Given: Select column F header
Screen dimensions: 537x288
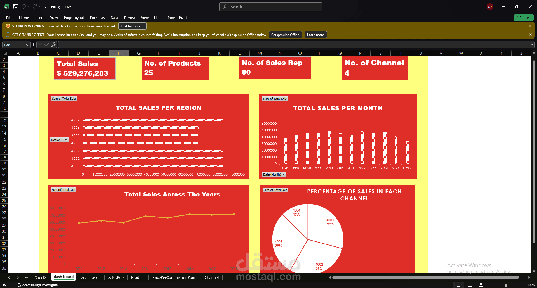Looking at the screenshot, I should point(119,53).
